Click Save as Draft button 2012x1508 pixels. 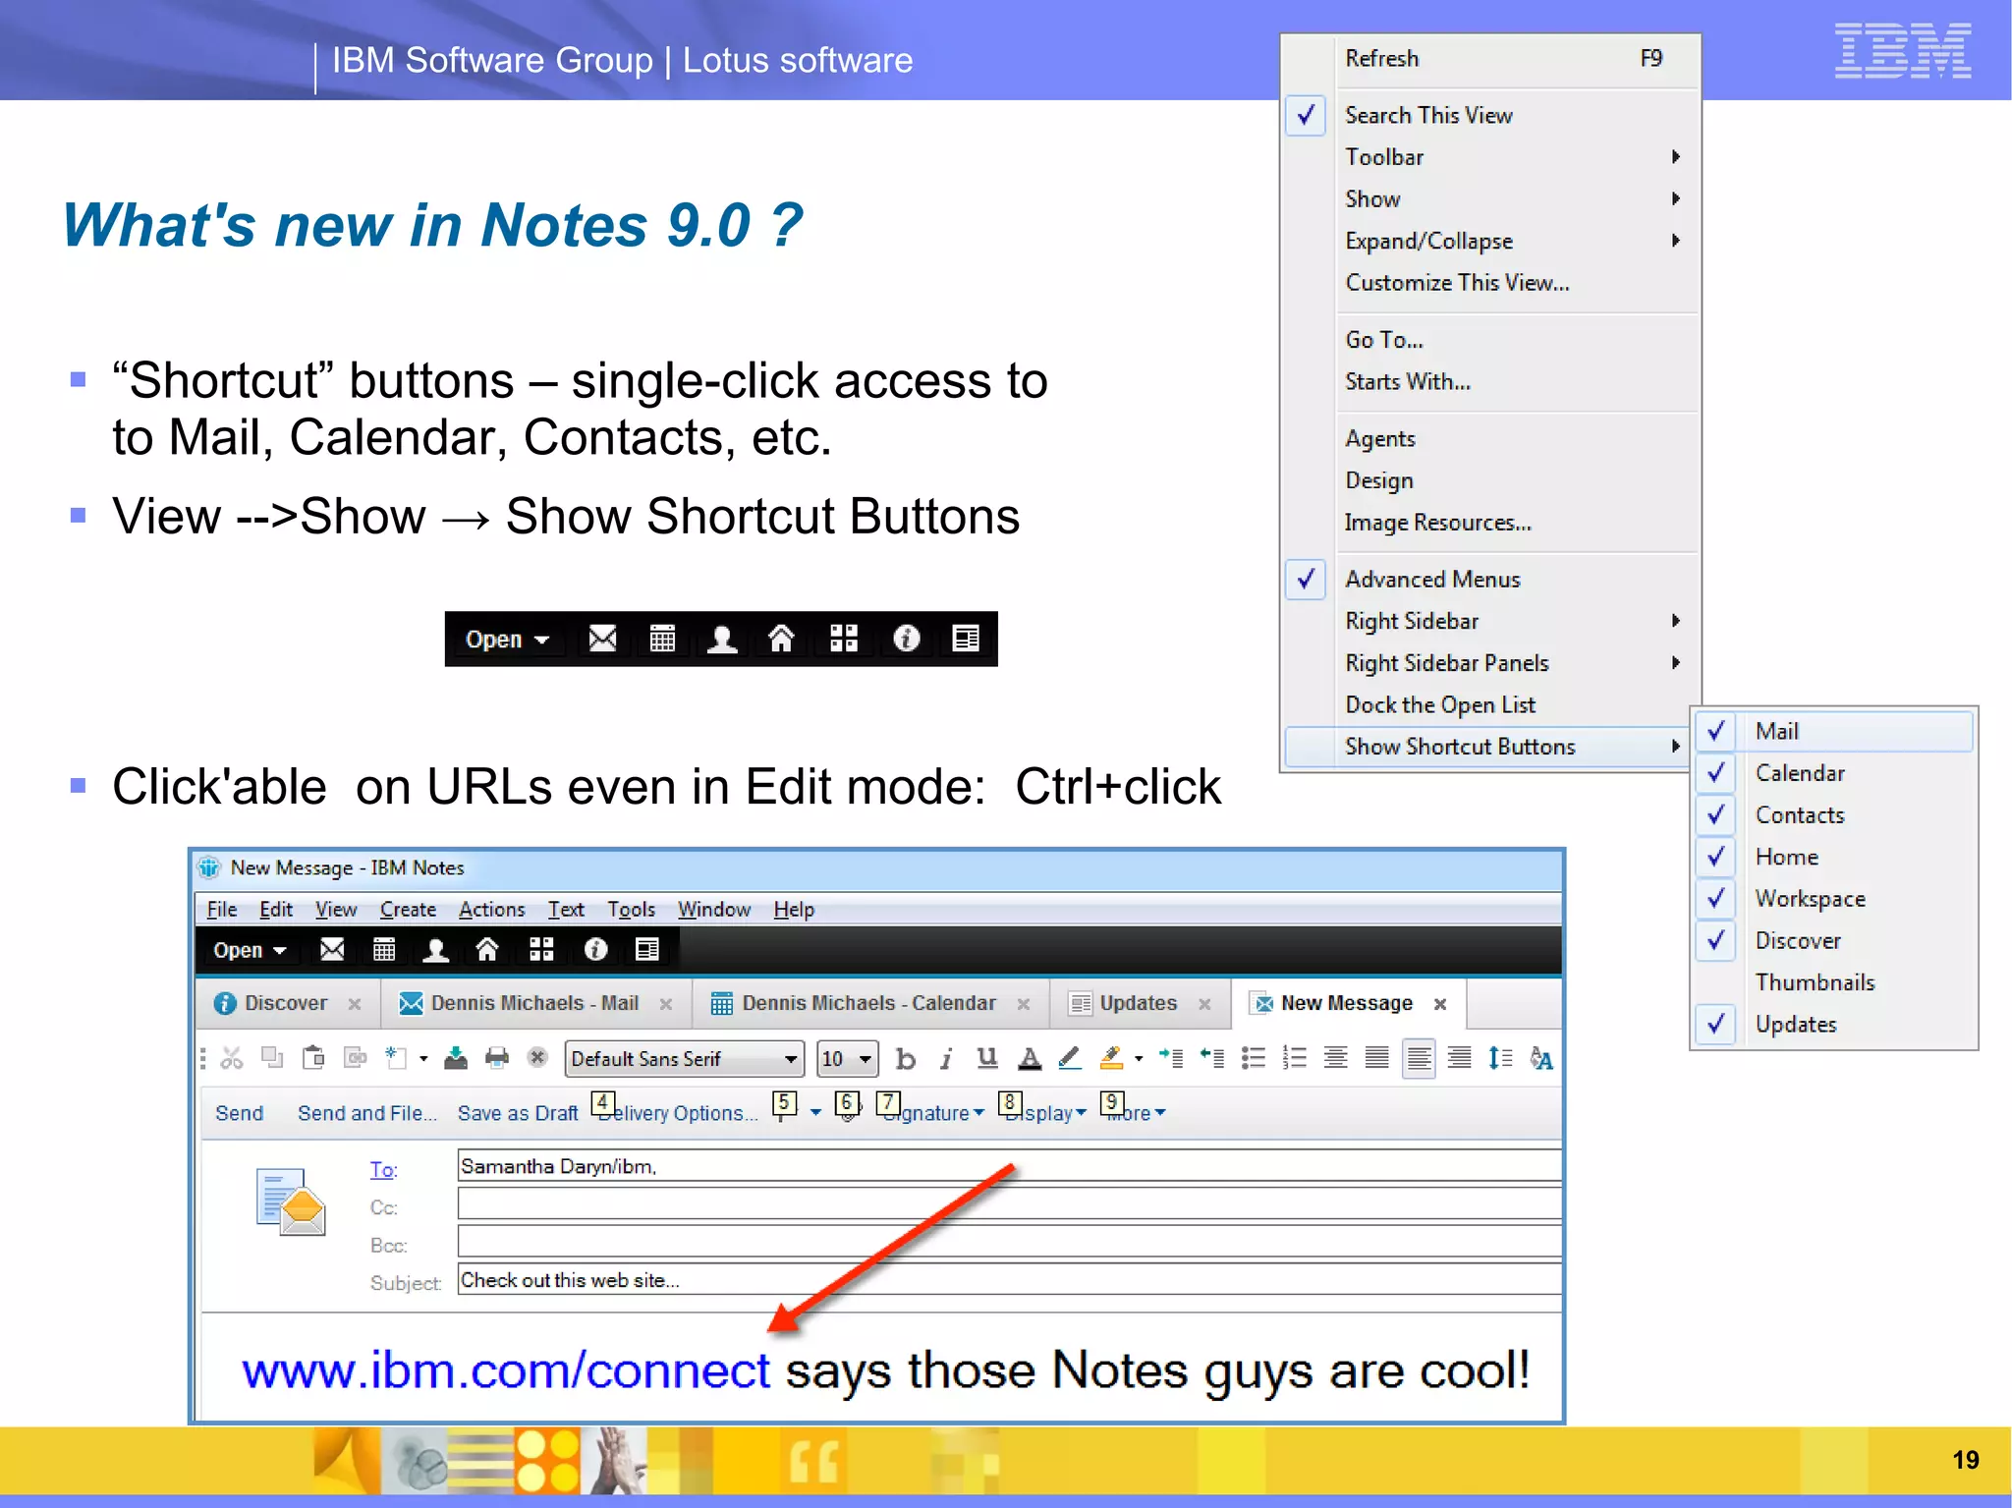click(518, 1113)
